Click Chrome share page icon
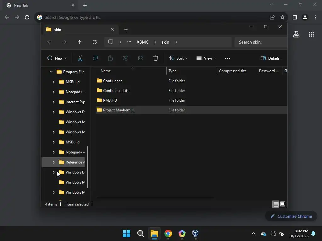Screen dimensions: 322x241 272,18
